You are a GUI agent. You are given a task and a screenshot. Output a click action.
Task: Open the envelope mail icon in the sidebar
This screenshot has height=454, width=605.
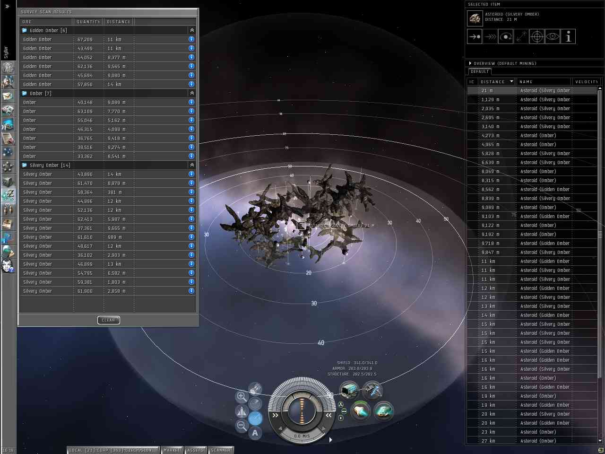8,96
